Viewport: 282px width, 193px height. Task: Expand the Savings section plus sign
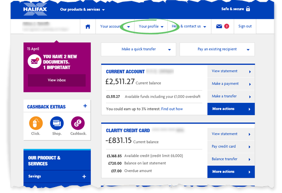click(84, 177)
